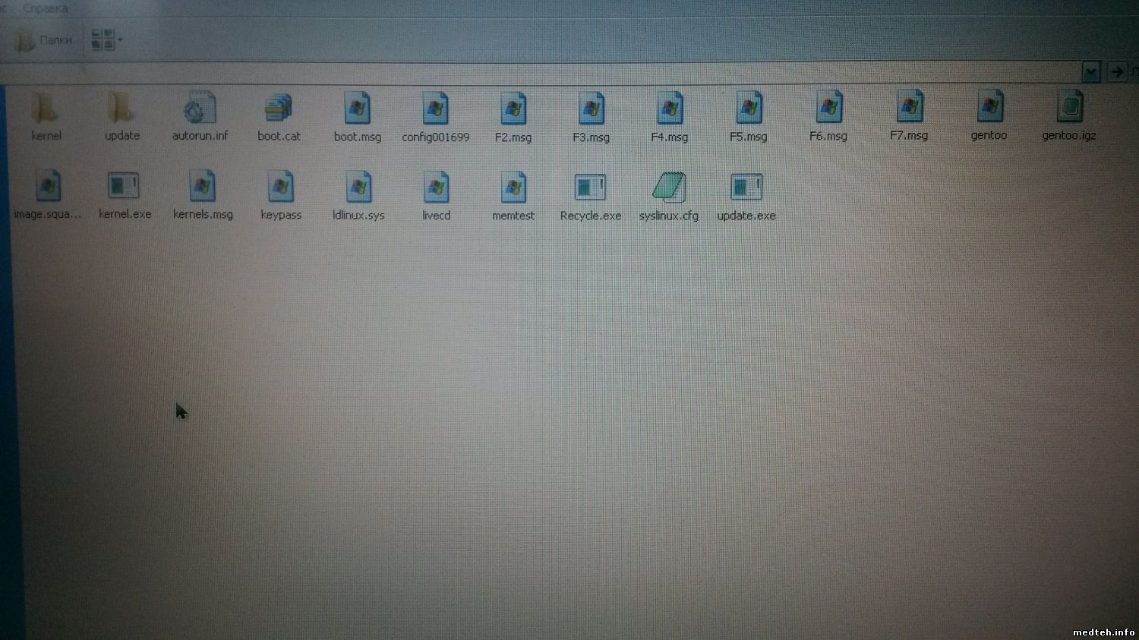Viewport: 1139px width, 640px height.
Task: Select the F7.msg file
Action: pos(909,109)
